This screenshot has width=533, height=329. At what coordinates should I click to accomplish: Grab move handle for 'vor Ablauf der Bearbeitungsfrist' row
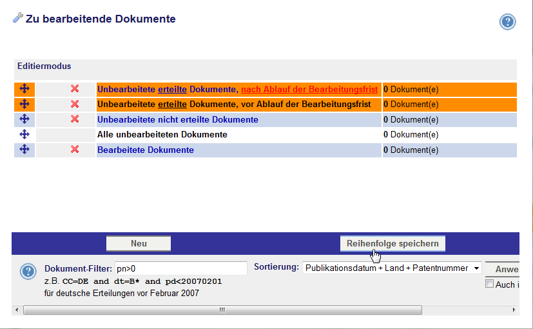(24, 104)
